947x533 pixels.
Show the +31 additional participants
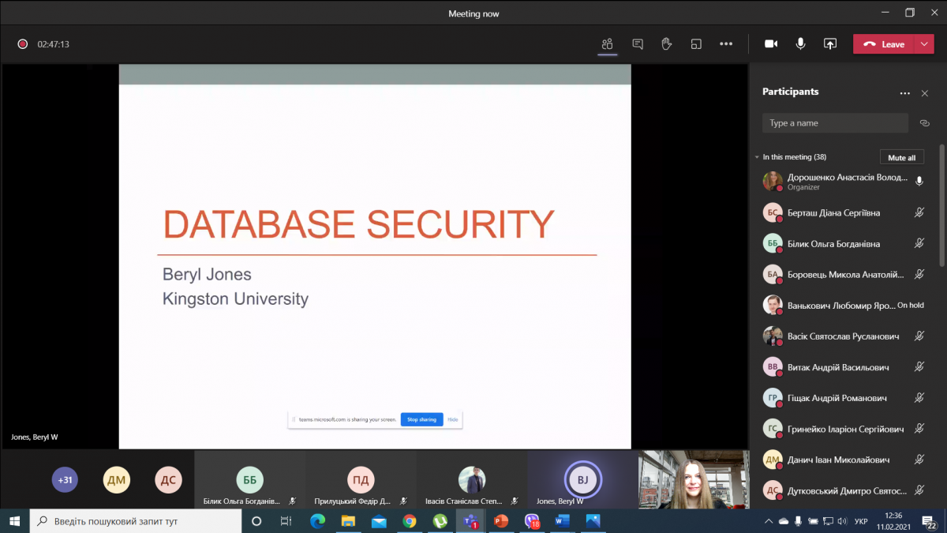(66, 479)
